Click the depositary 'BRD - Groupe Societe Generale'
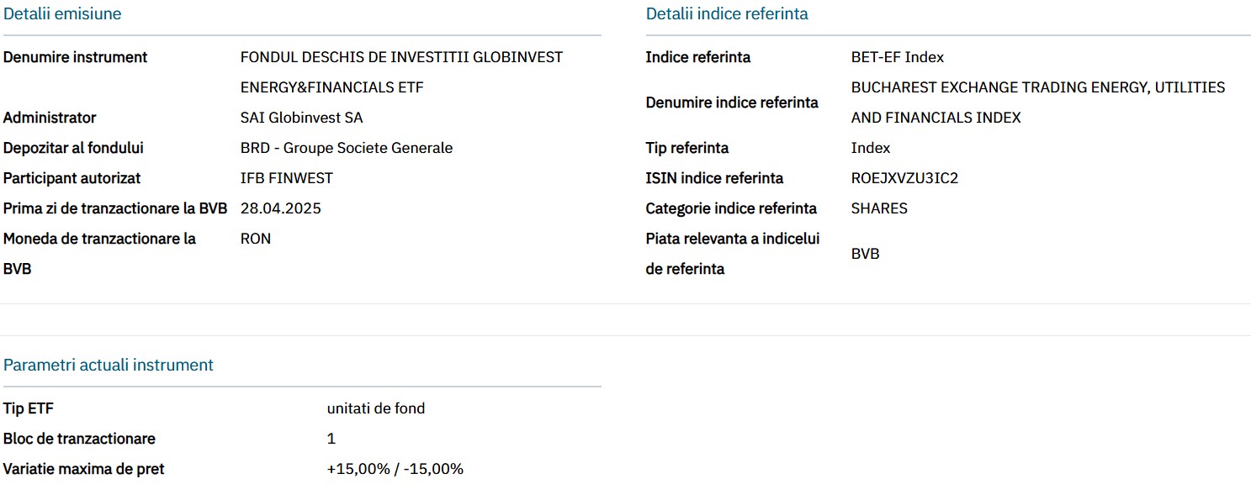The image size is (1251, 500). click(347, 149)
